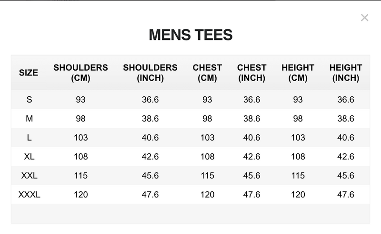Click the SHOULDERS (CM) column header
Screen dimensions: 381x234
(80, 73)
